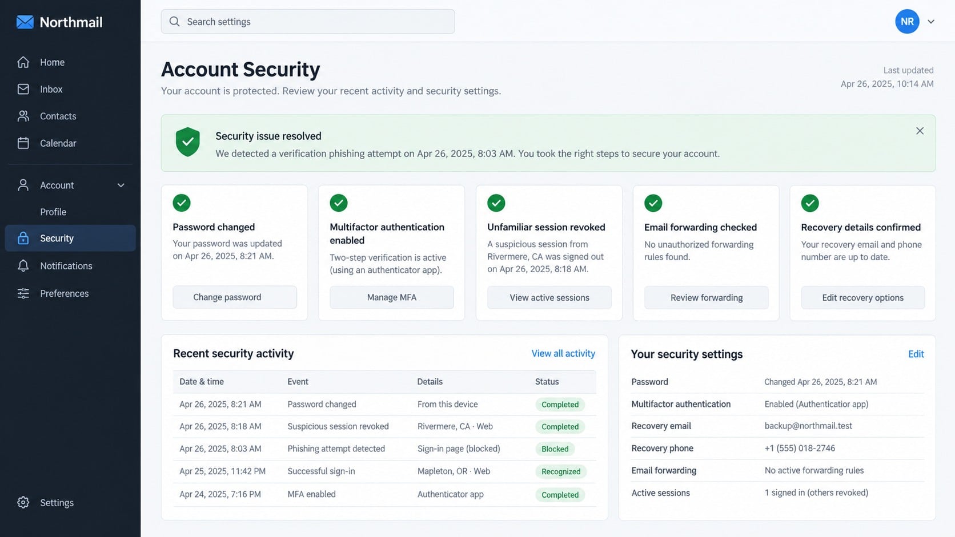This screenshot has height=537, width=955.
Task: Collapse the Account section chevron
Action: (121, 185)
